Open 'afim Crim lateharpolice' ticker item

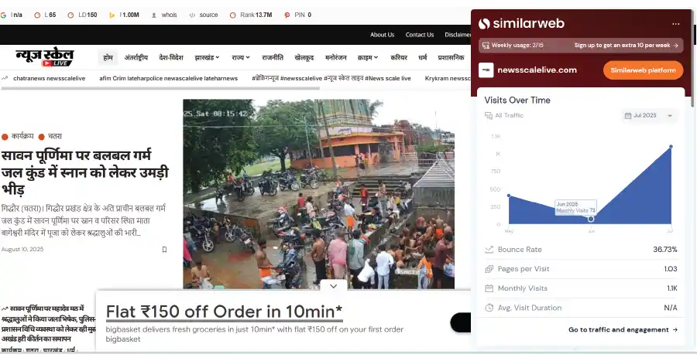[169, 79]
